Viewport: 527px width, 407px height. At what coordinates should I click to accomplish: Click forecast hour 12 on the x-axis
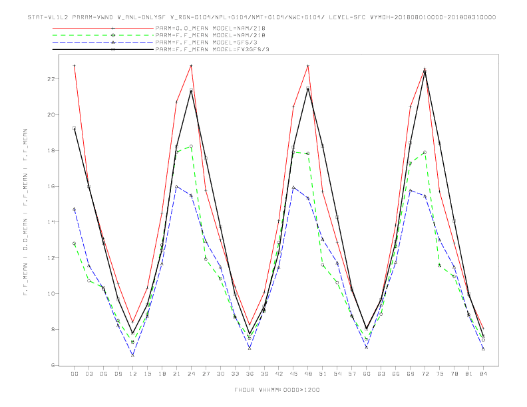tap(133, 374)
